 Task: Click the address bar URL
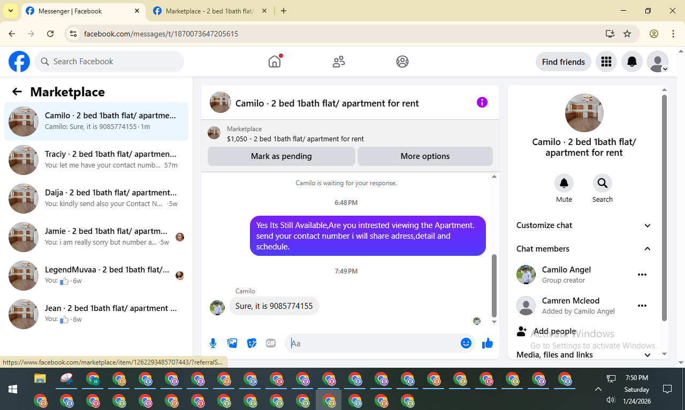(x=161, y=34)
